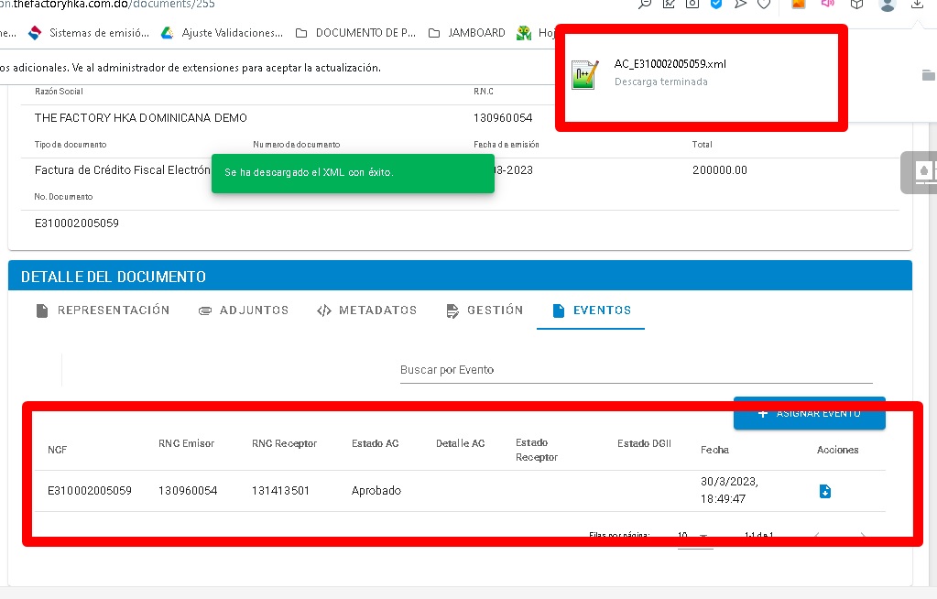The image size is (937, 599).
Task: Expand the rows per page dropdown
Action: click(x=693, y=536)
